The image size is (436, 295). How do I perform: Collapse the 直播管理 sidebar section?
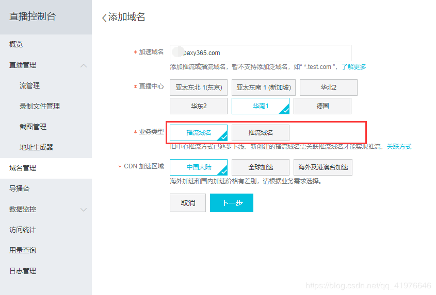click(x=83, y=65)
